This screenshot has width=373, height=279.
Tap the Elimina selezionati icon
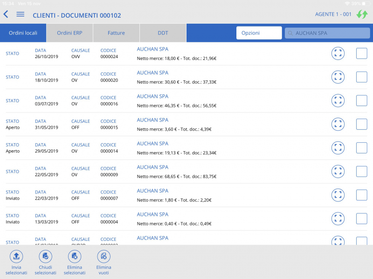(x=75, y=256)
